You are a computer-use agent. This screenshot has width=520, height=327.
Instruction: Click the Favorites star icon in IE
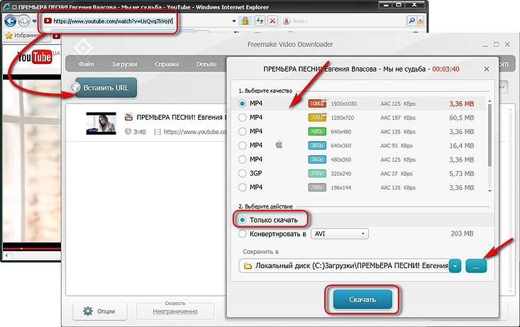coord(9,35)
